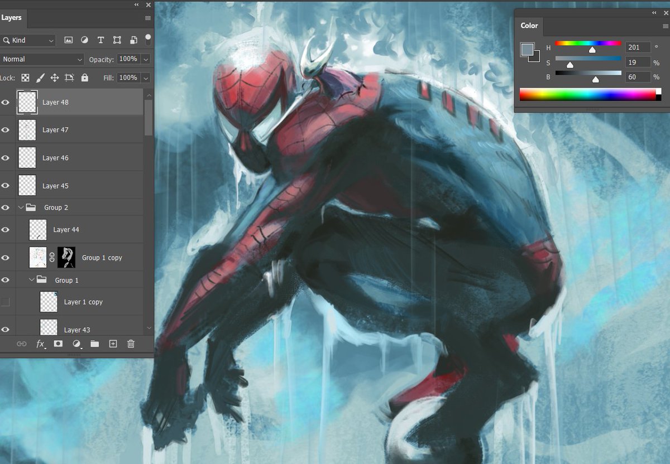Select Group 1 copy name
Viewport: 670px width, 464px height.
[102, 258]
